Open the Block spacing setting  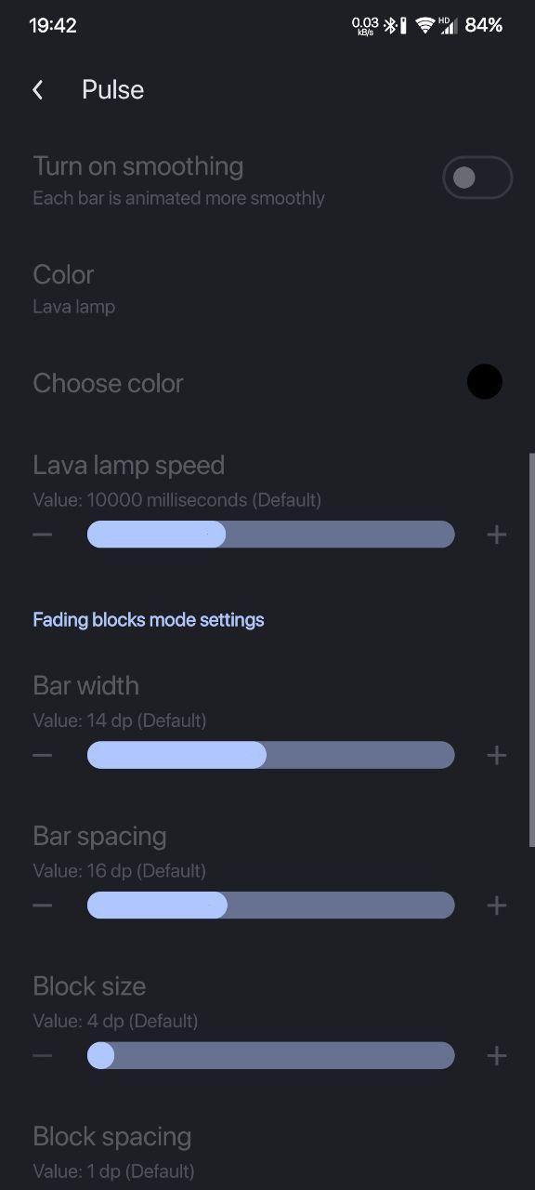[267, 1152]
